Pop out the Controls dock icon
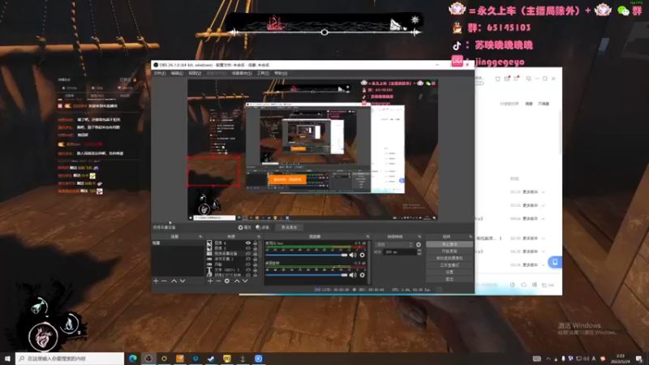The image size is (649, 365). (x=471, y=237)
